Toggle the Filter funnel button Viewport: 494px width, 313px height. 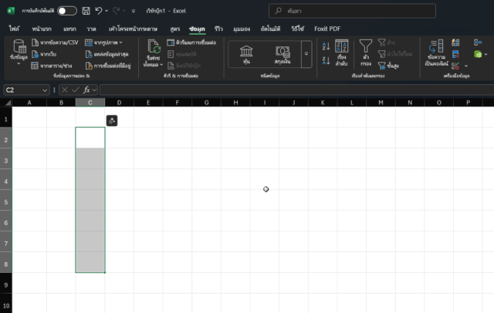(x=366, y=53)
